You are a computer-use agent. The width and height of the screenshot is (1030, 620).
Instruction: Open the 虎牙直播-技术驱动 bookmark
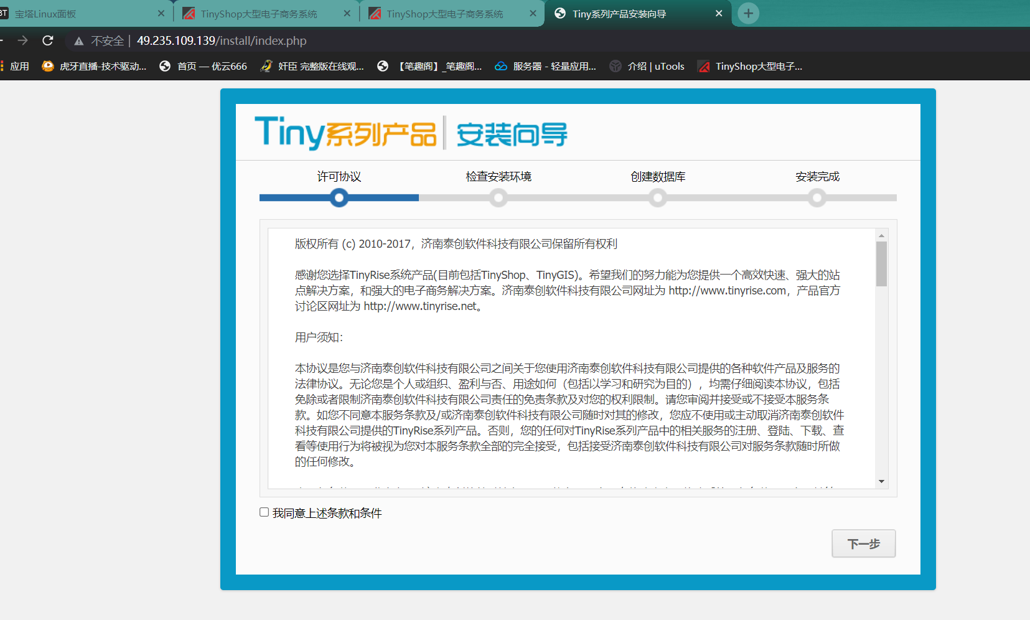[94, 66]
